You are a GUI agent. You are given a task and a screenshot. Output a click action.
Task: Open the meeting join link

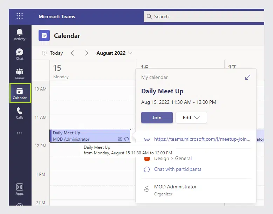point(202,139)
